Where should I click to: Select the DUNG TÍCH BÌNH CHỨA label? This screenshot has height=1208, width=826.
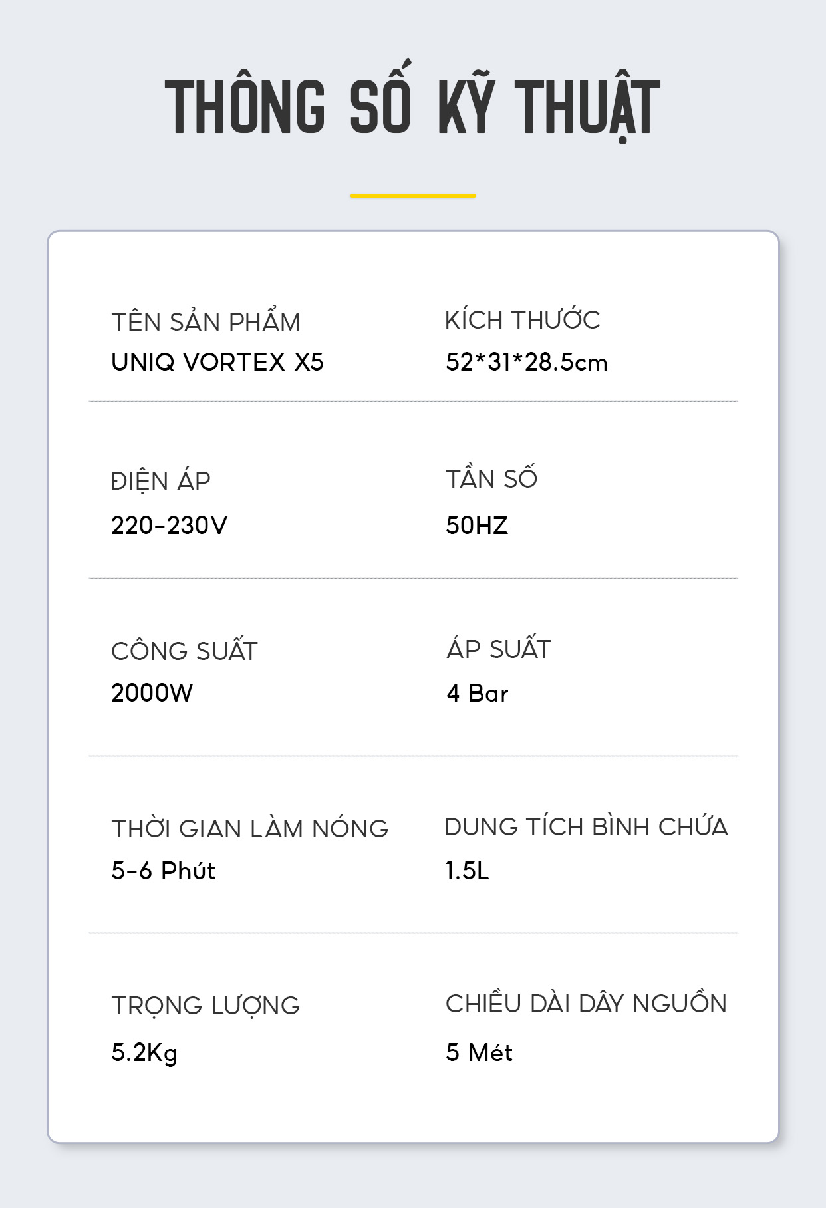tap(586, 826)
